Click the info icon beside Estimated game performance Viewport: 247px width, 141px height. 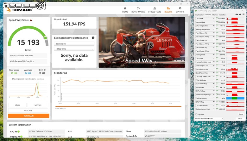tap(93, 38)
